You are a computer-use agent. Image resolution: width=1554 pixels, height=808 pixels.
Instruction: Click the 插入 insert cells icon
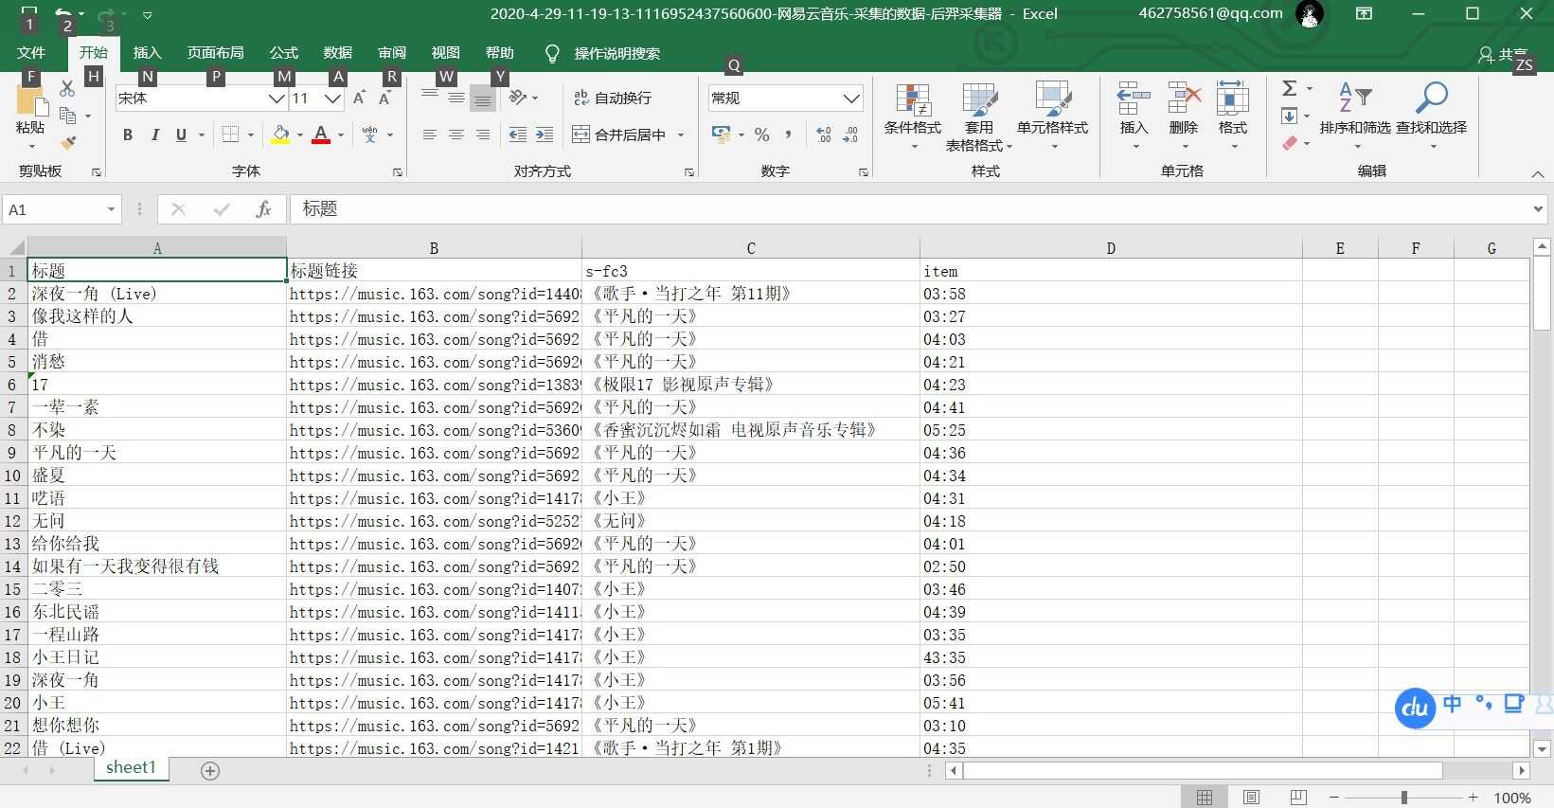point(1134,99)
